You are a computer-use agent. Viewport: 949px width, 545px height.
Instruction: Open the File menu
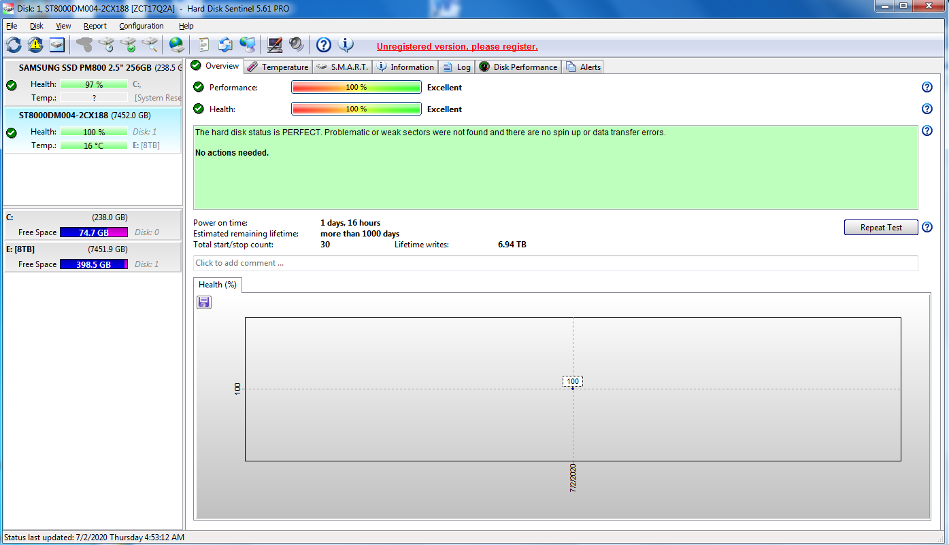[12, 26]
